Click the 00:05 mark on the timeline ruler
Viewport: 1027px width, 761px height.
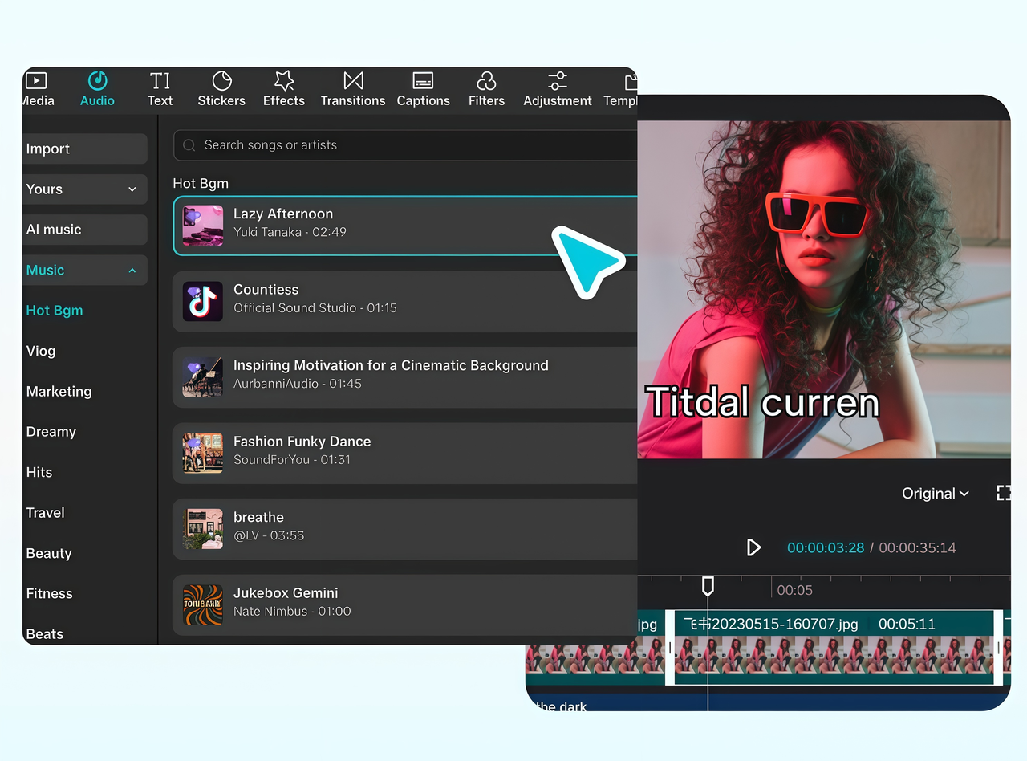click(x=794, y=590)
